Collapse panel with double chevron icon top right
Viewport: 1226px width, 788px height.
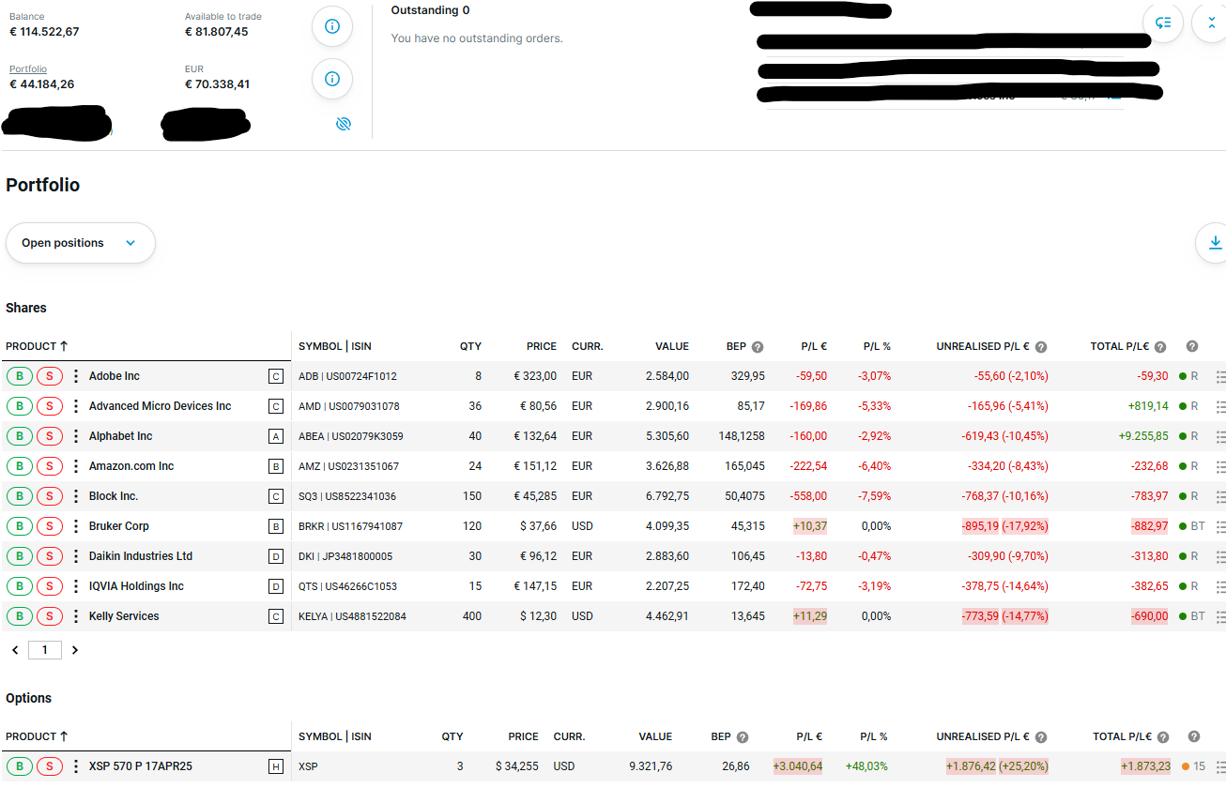point(1211,23)
